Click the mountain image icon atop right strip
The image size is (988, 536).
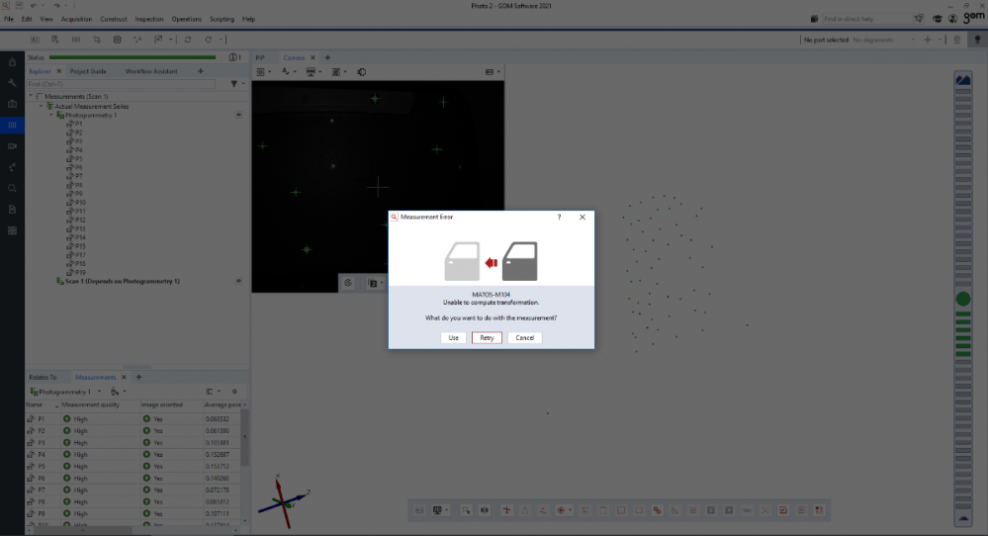(963, 80)
